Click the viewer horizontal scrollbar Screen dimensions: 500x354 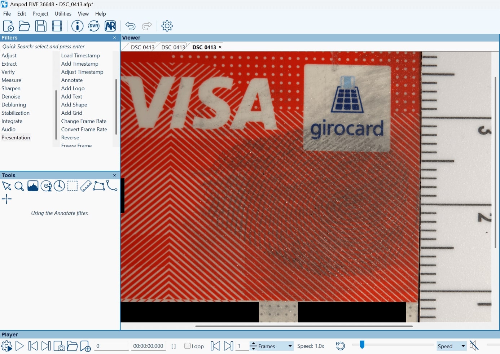(x=304, y=326)
